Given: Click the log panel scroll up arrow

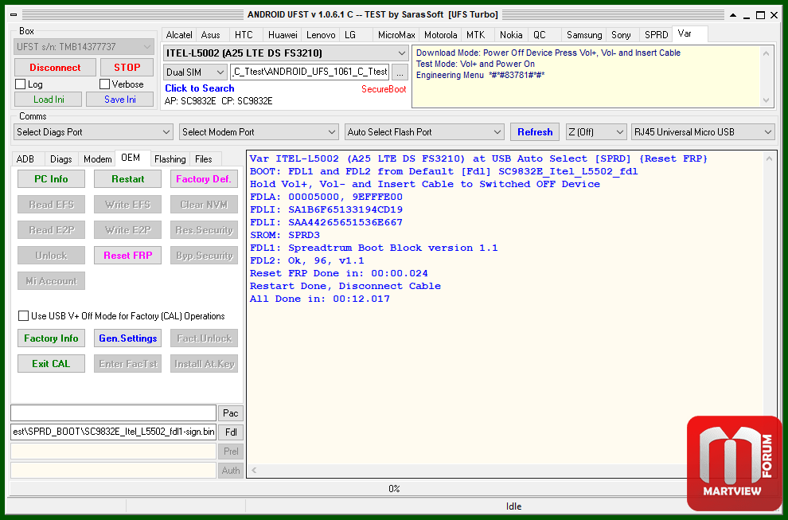Looking at the screenshot, I should tap(769, 159).
